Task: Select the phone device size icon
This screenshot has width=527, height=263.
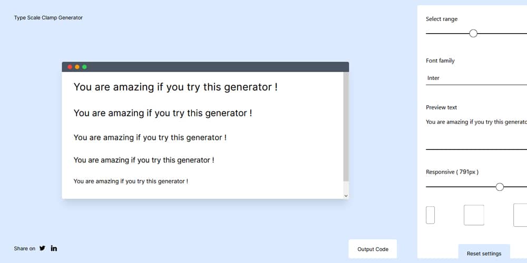Action: [430, 215]
